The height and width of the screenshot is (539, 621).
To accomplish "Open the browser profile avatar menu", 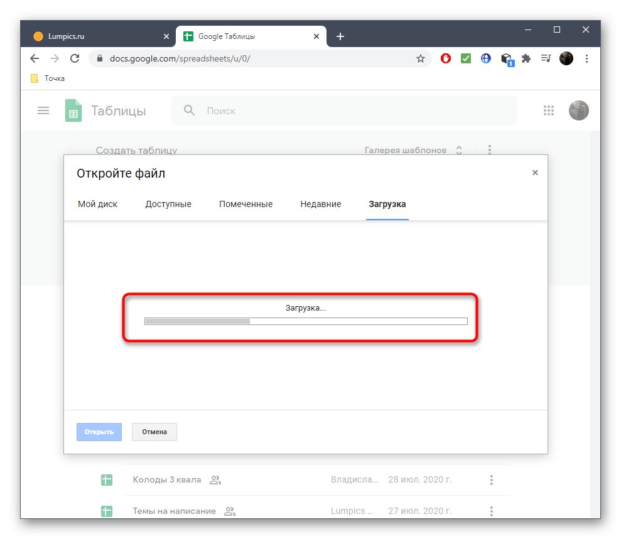I will point(566,58).
